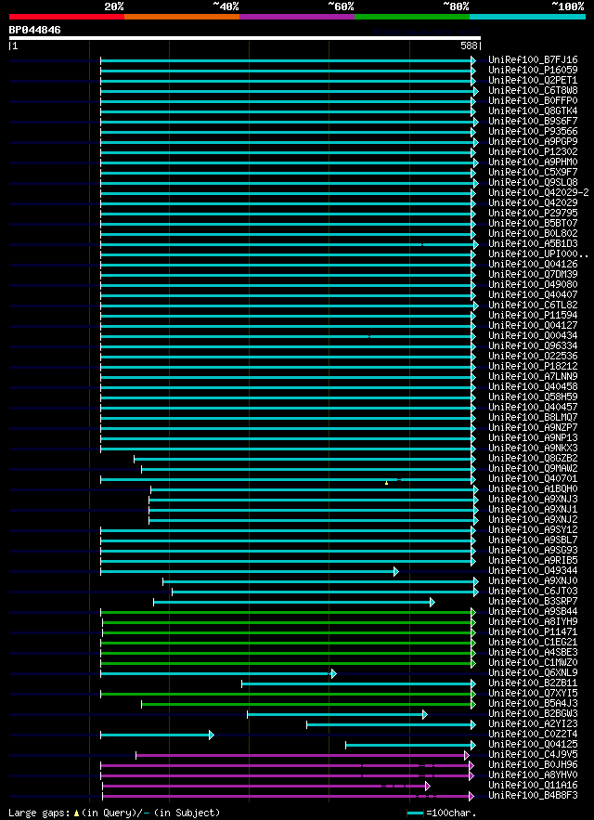Select the UniRef100_Q04126 label
This screenshot has height=820, width=594.
pos(533,265)
